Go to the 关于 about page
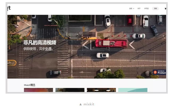 139,9
